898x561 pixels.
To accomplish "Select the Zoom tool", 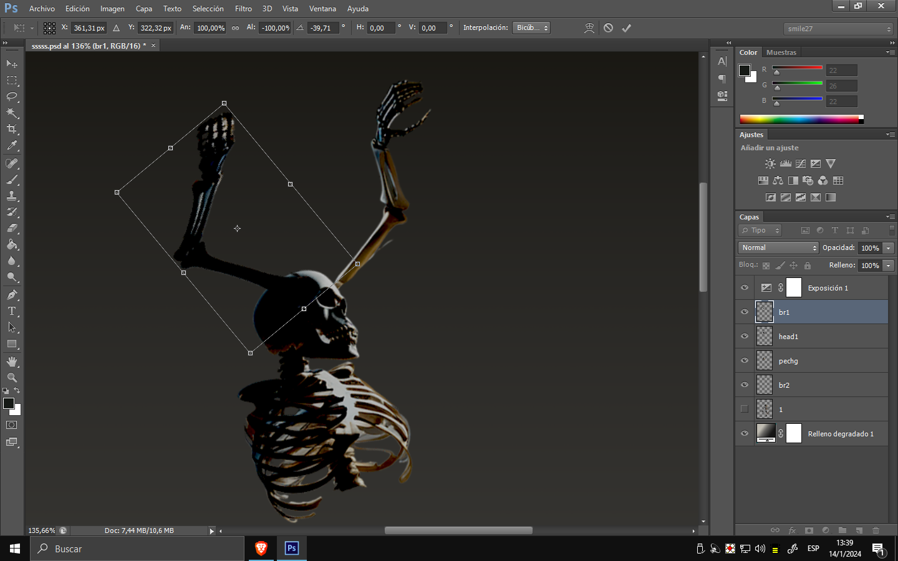I will (x=12, y=378).
